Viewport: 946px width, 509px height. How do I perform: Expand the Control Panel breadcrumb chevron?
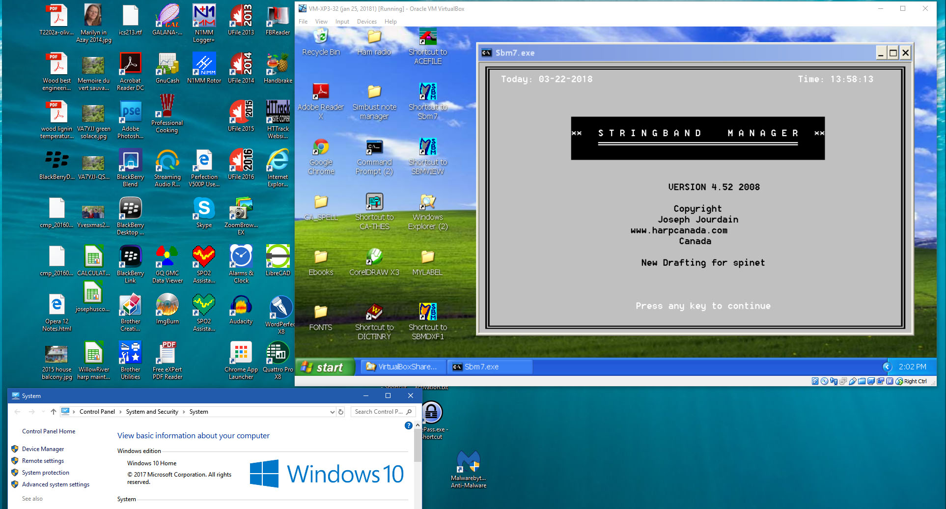click(x=120, y=412)
